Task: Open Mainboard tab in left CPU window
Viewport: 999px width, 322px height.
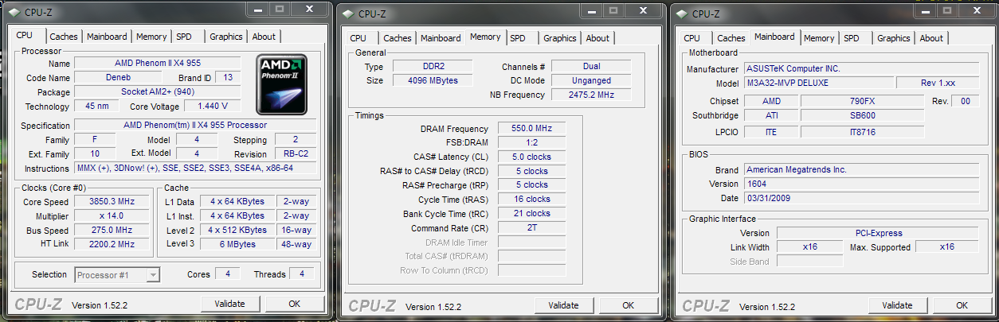Action: [107, 37]
